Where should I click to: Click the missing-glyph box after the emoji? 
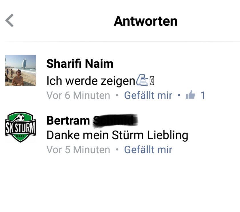[x=152, y=81]
